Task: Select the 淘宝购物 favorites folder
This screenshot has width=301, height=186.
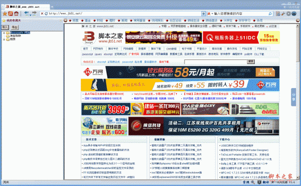Action: point(16,36)
